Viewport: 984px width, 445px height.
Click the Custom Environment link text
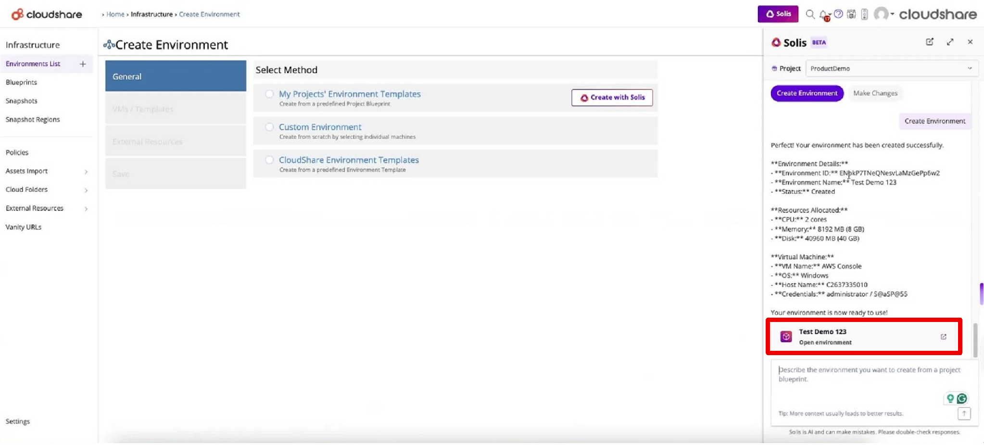pos(320,127)
